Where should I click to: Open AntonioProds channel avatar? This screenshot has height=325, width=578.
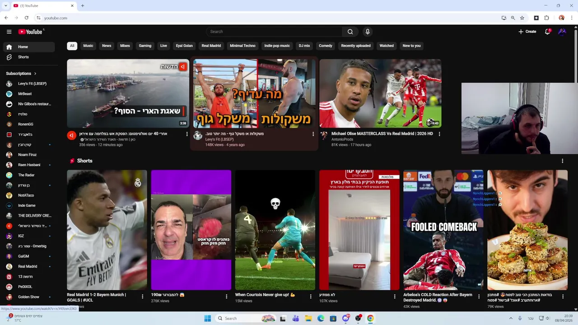coord(324,135)
